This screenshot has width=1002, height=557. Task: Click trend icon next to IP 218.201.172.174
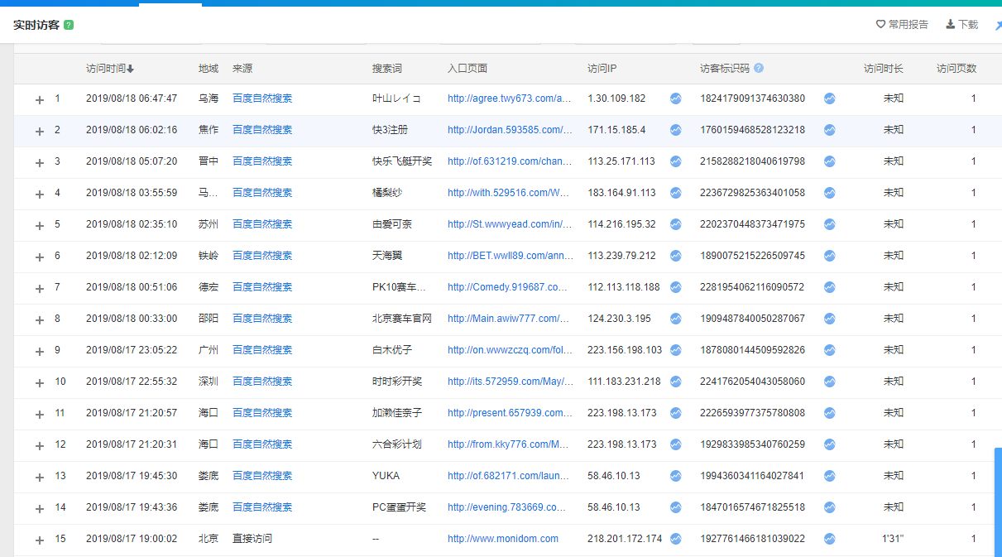676,539
